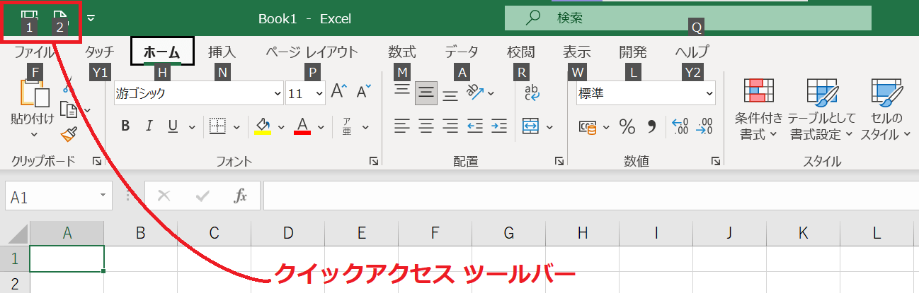Click the Percent Style icon

pos(627,126)
